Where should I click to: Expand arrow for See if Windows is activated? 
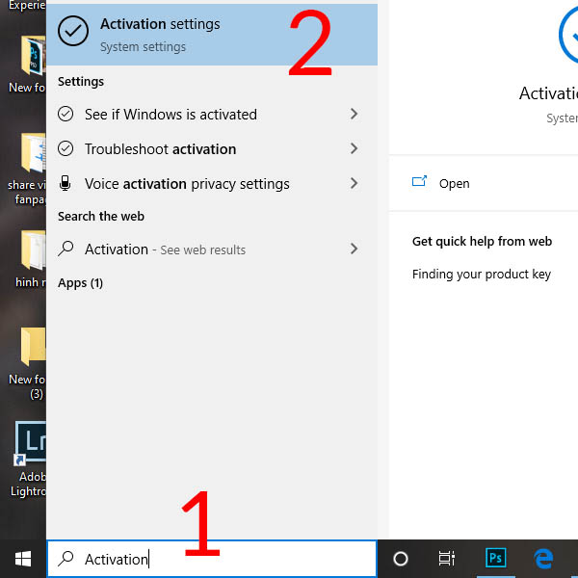click(354, 114)
